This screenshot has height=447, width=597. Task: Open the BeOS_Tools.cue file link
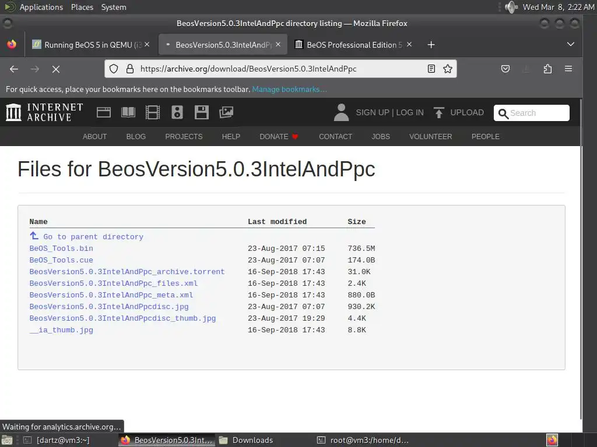[61, 260]
